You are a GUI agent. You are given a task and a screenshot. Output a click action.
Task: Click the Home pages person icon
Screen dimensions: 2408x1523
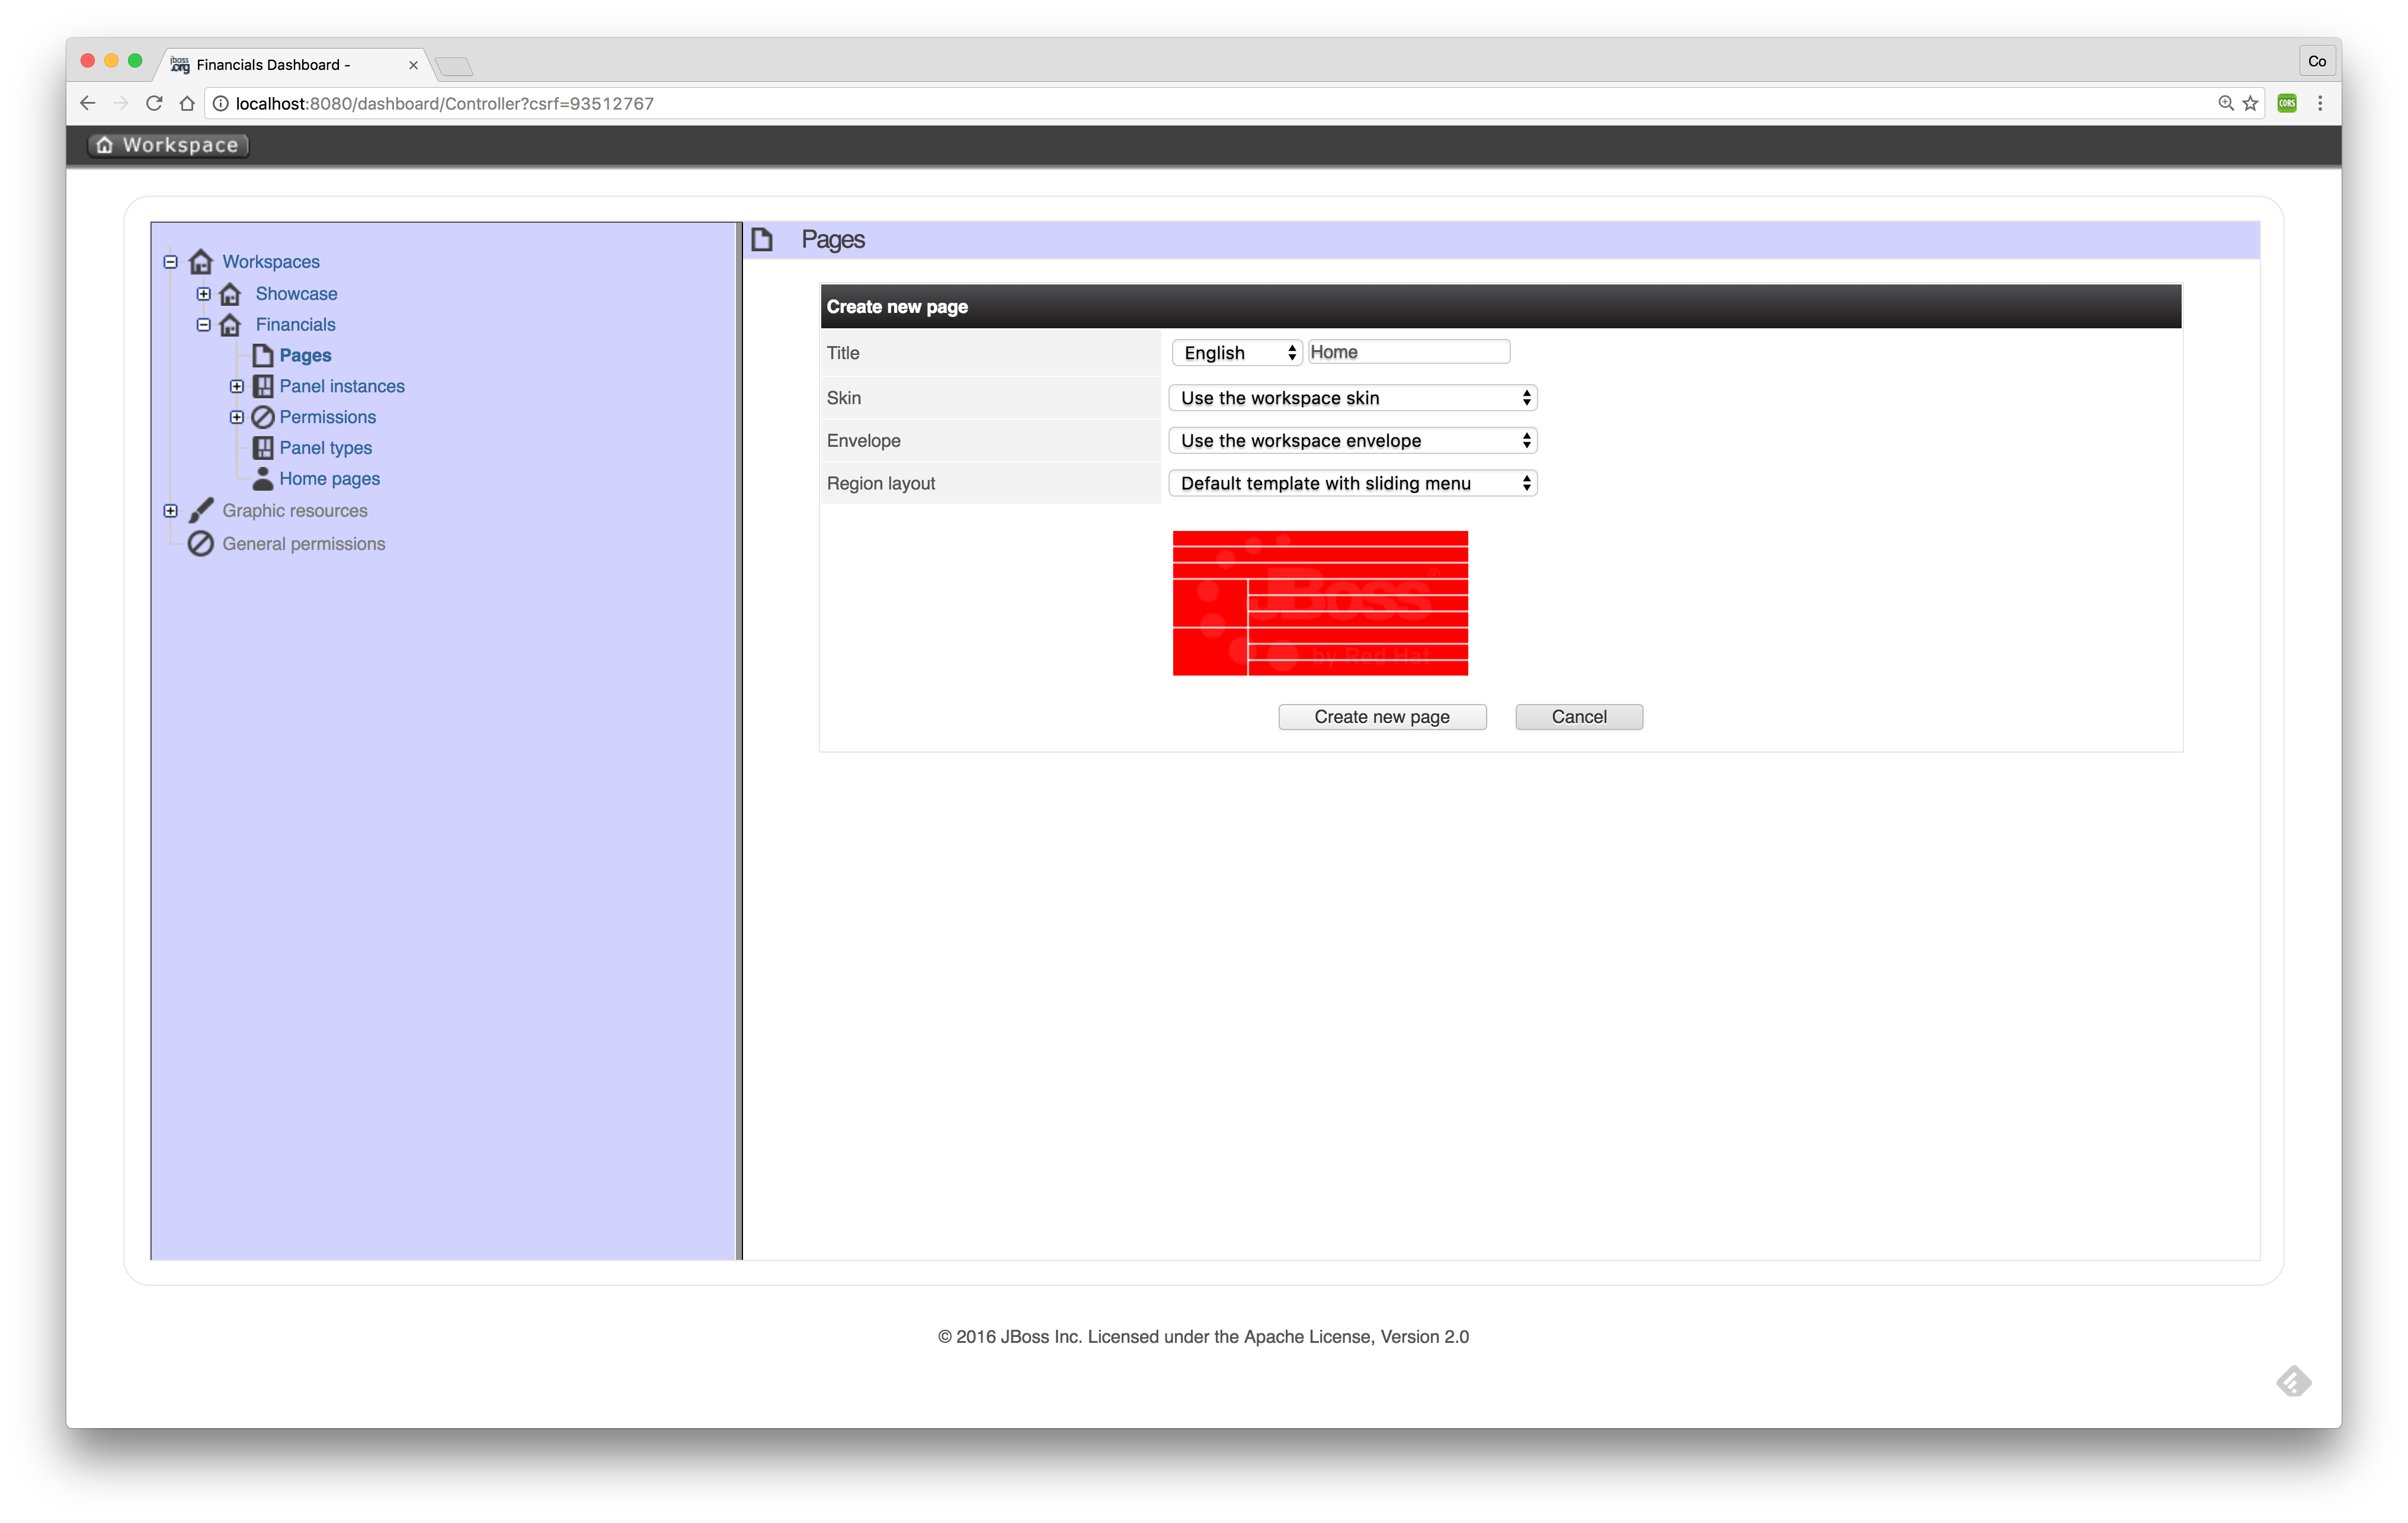coord(263,479)
